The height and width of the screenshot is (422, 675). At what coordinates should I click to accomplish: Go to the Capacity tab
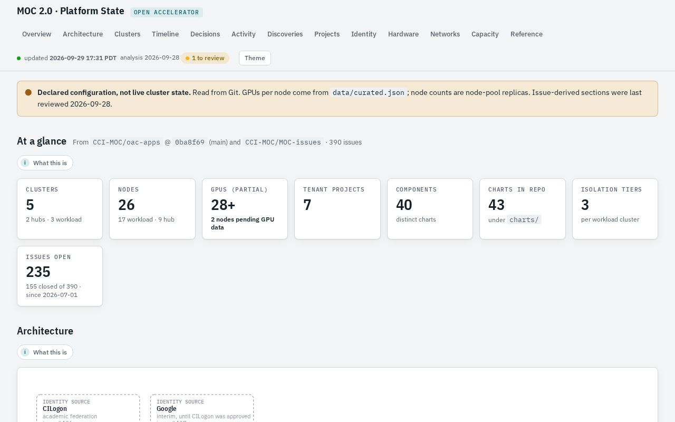pos(485,34)
